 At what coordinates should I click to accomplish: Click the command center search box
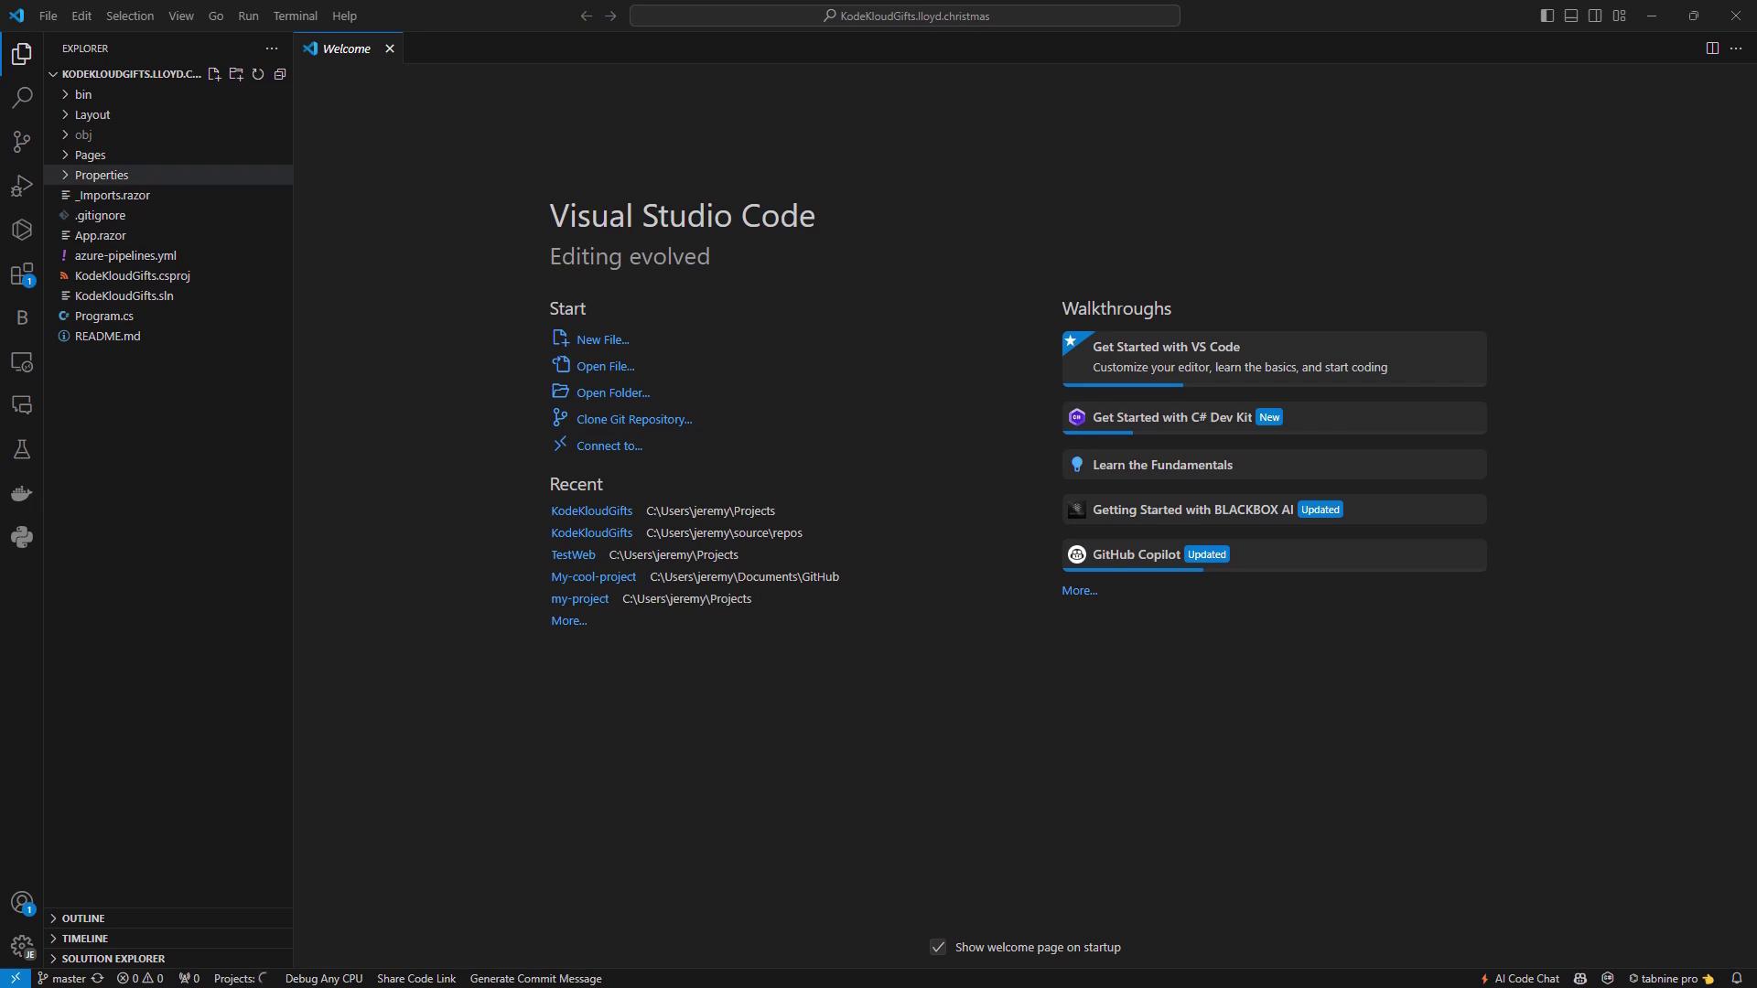click(904, 16)
